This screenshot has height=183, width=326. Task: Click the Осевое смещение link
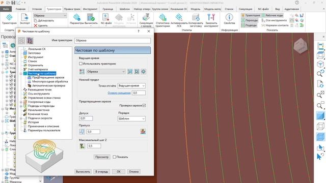119,93
